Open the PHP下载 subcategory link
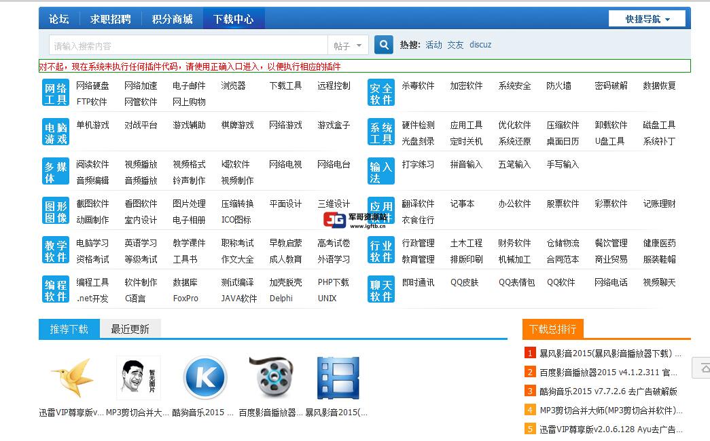Viewport: 710px width, 441px height. (x=334, y=282)
